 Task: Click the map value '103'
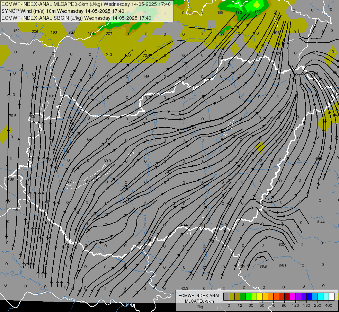277,33
